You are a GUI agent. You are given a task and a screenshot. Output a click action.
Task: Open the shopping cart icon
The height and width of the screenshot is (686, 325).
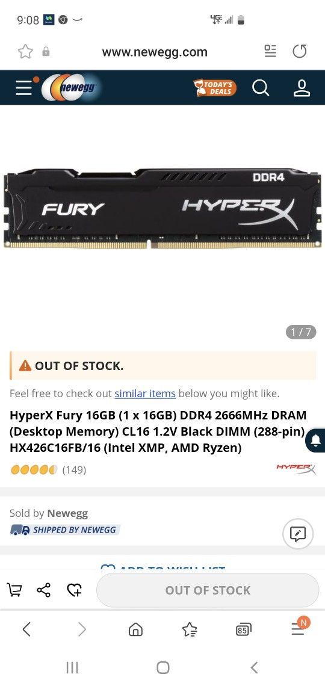(14, 590)
